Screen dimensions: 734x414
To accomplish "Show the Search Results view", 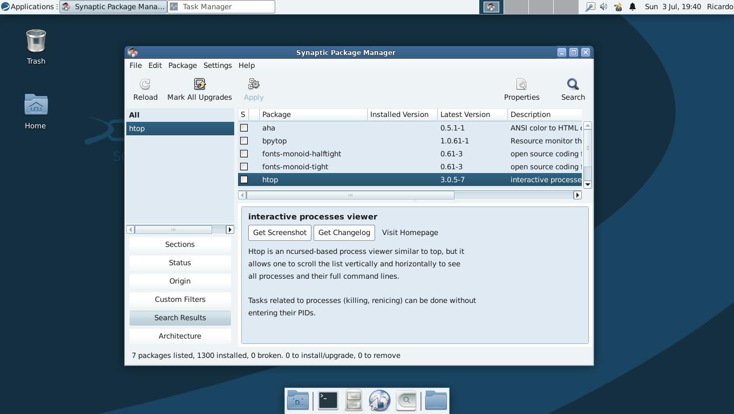I will click(180, 318).
